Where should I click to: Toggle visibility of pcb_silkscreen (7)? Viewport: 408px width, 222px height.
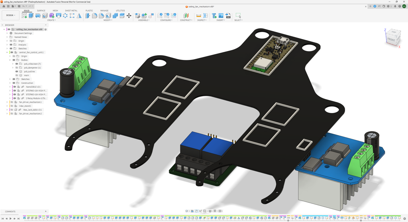click(17, 64)
